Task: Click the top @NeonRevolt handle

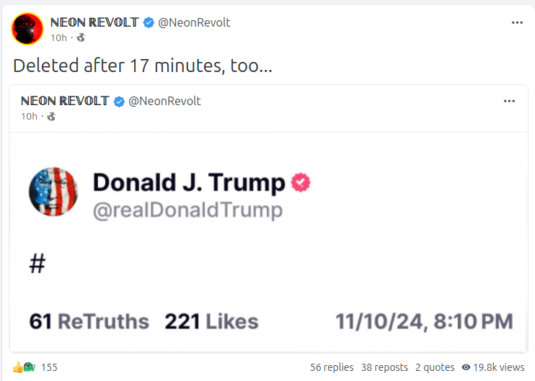Action: pos(194,22)
